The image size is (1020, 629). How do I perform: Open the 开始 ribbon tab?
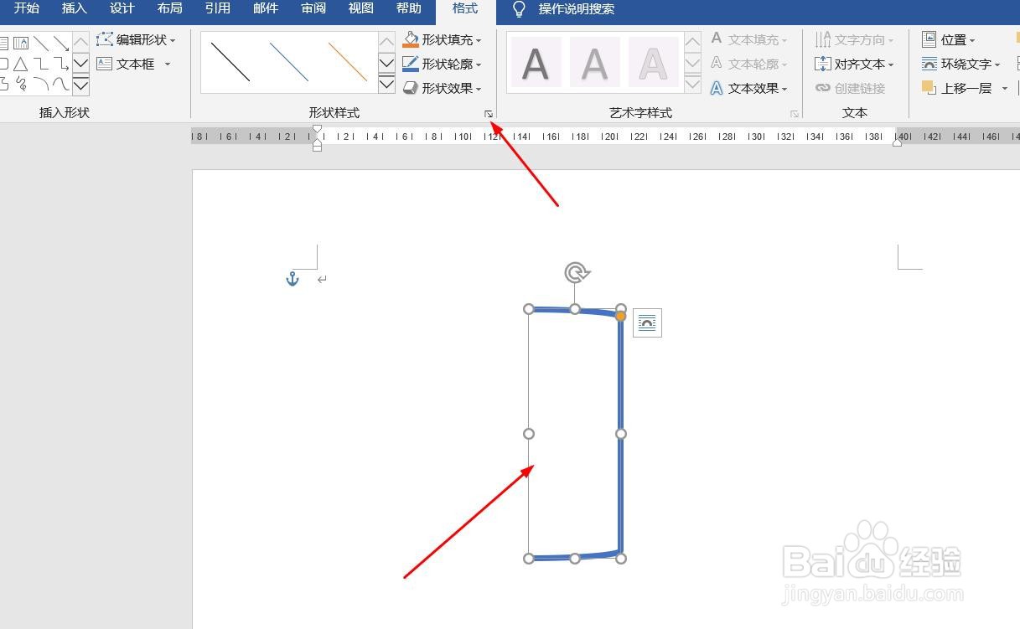point(27,8)
